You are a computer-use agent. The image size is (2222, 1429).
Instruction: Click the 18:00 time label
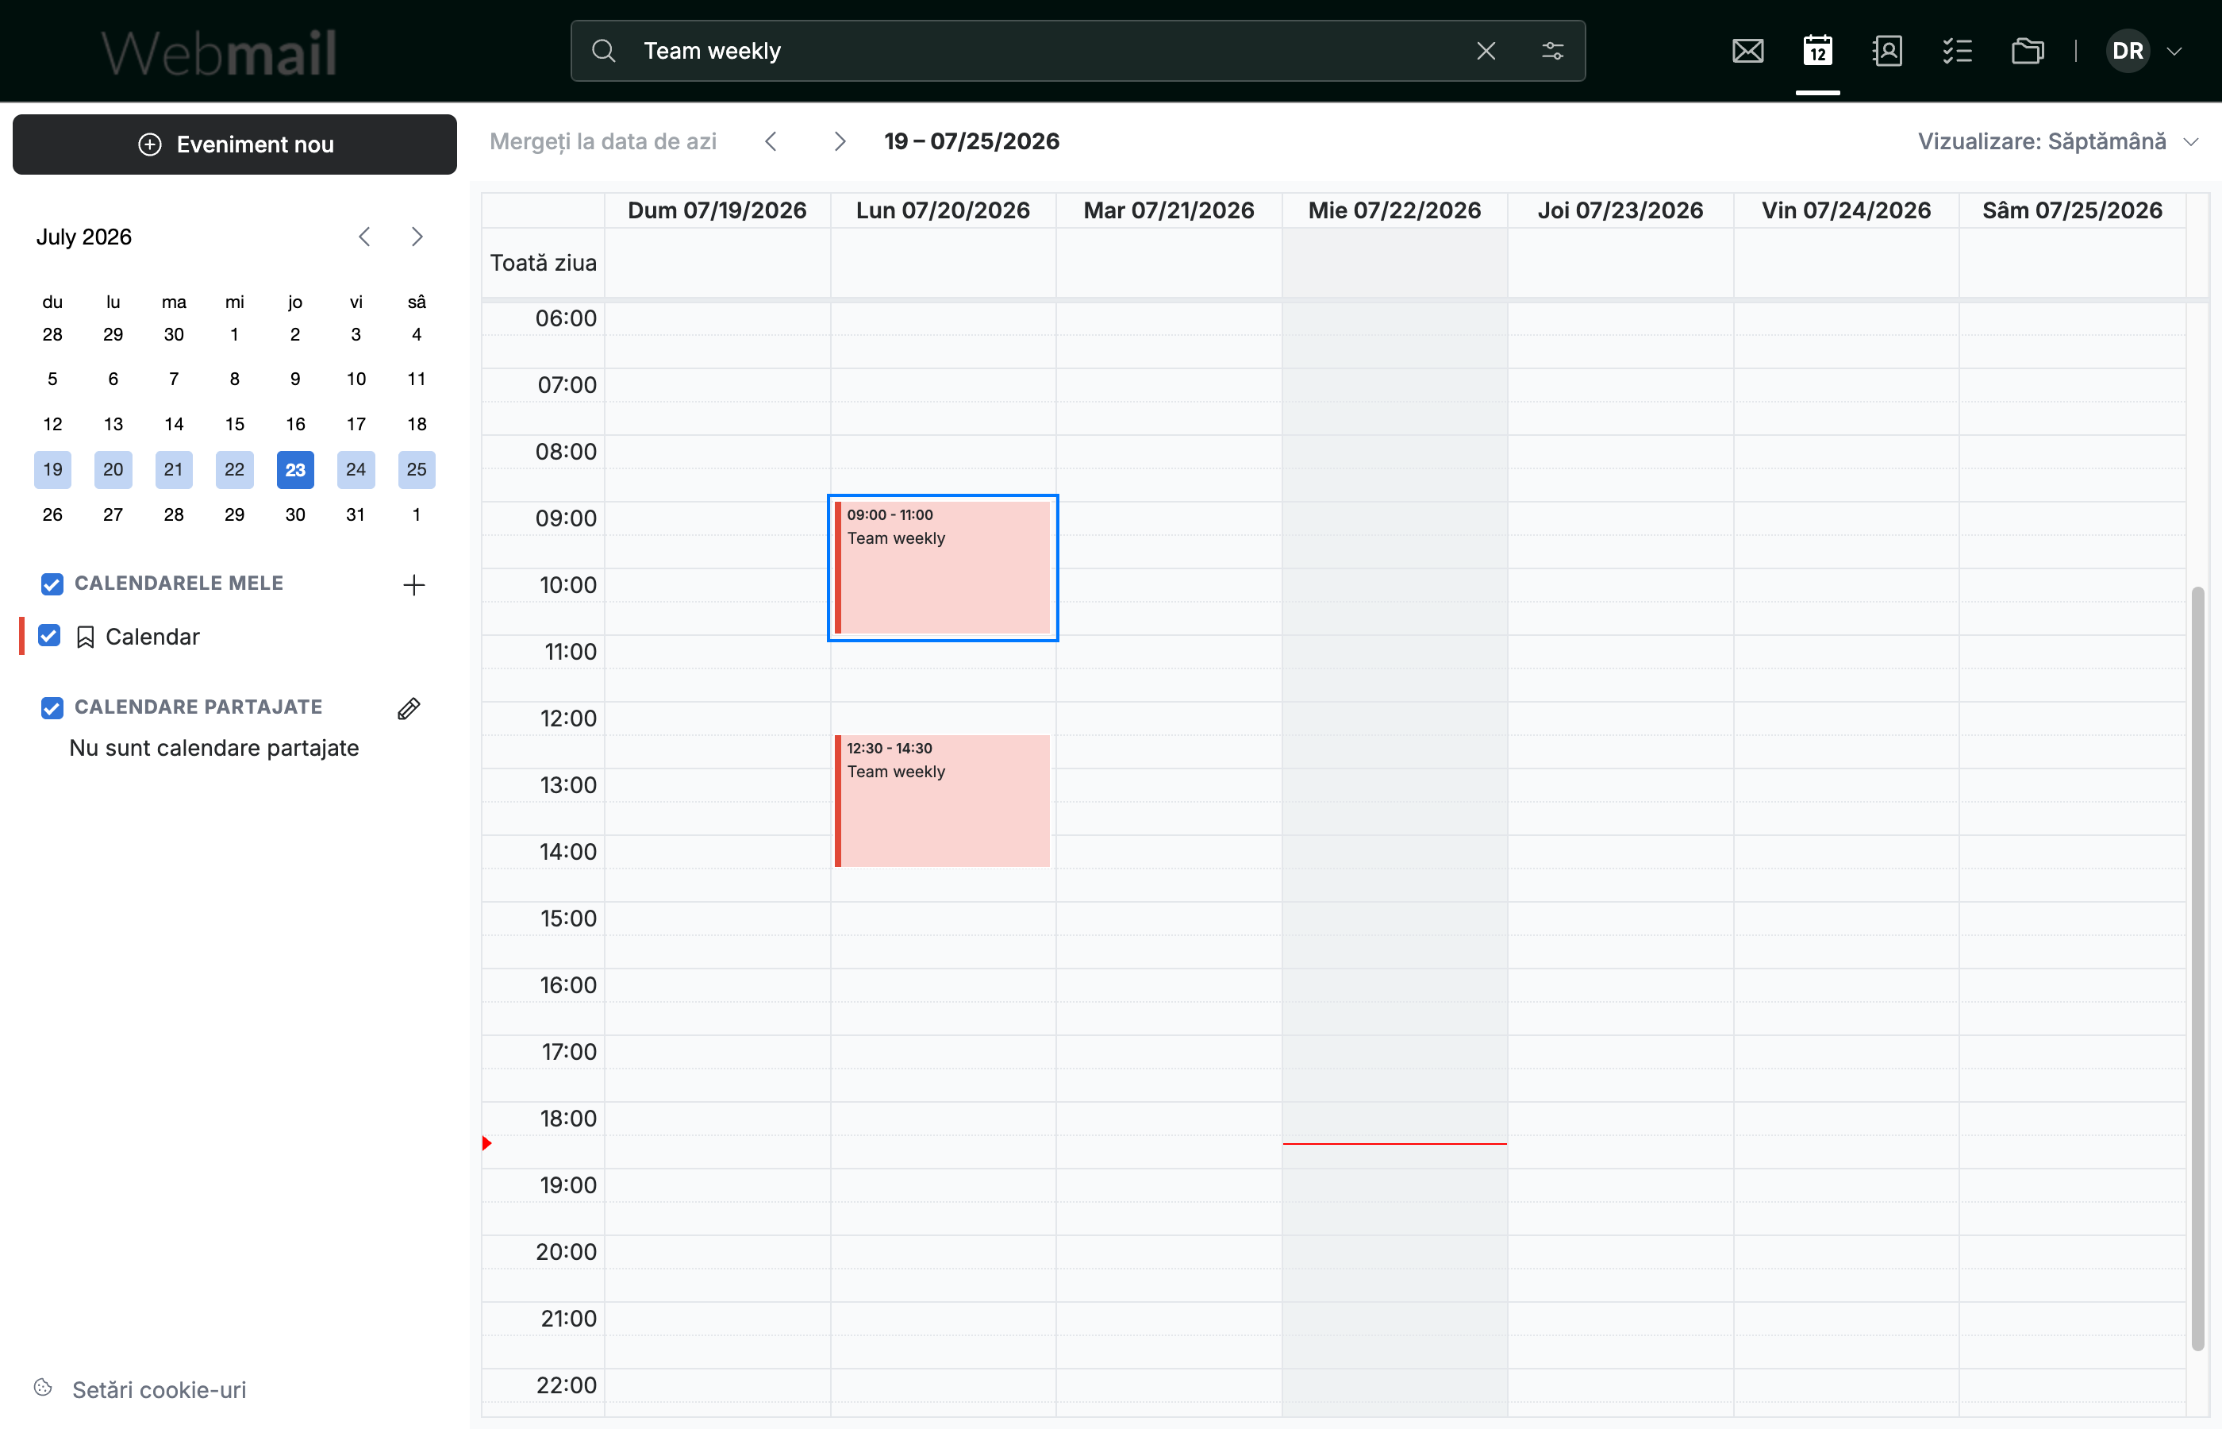point(568,1118)
